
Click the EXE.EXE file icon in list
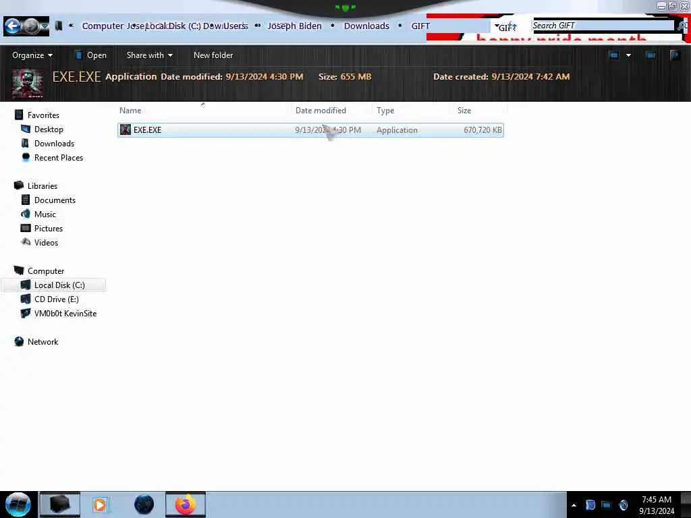[126, 129]
